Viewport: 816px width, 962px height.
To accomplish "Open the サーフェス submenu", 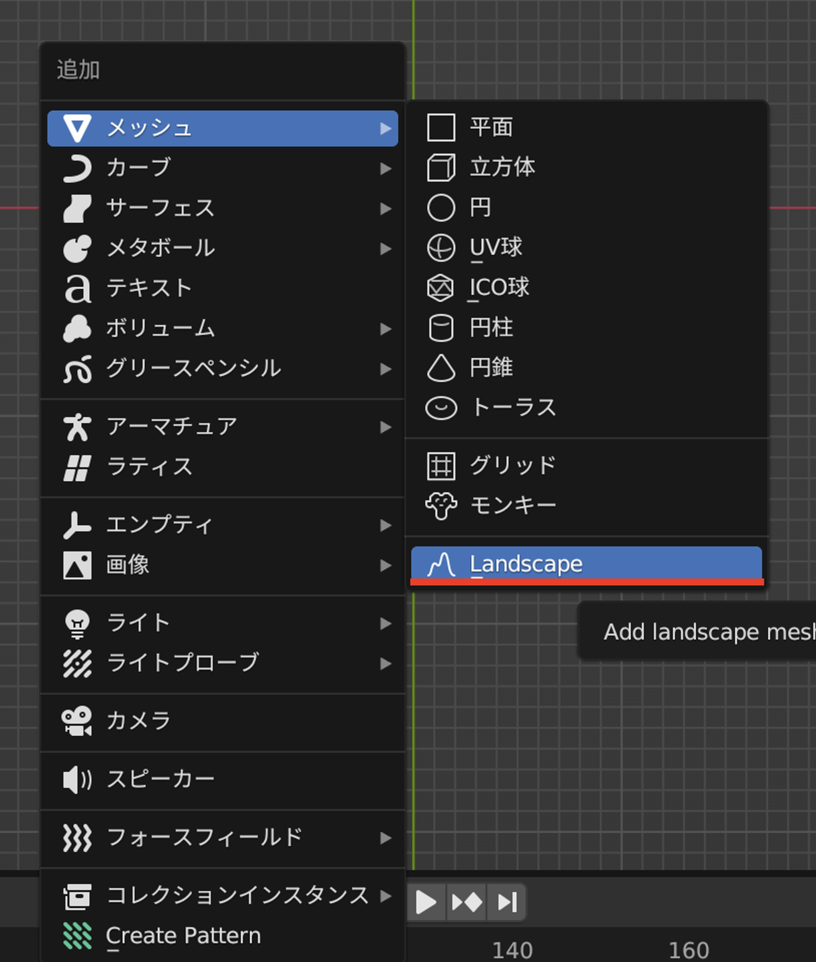I will coord(223,208).
